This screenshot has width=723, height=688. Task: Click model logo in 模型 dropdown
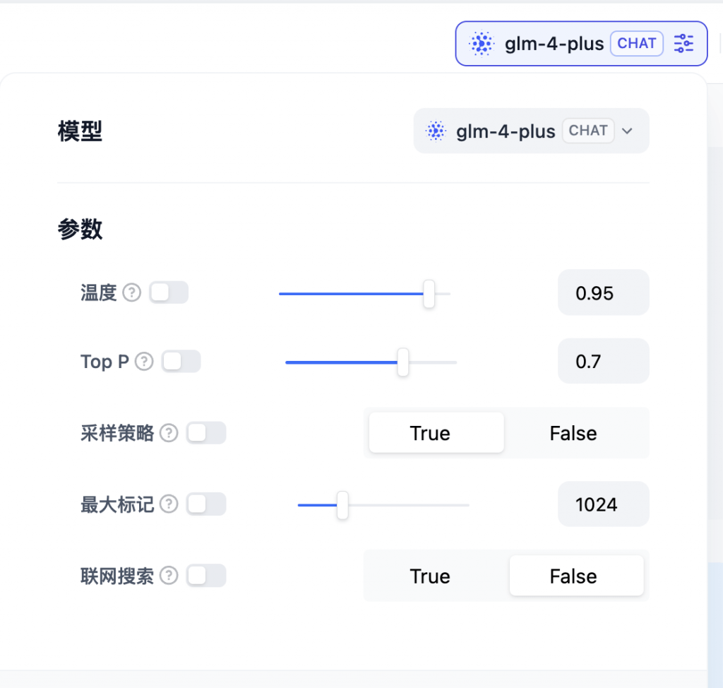(x=436, y=131)
